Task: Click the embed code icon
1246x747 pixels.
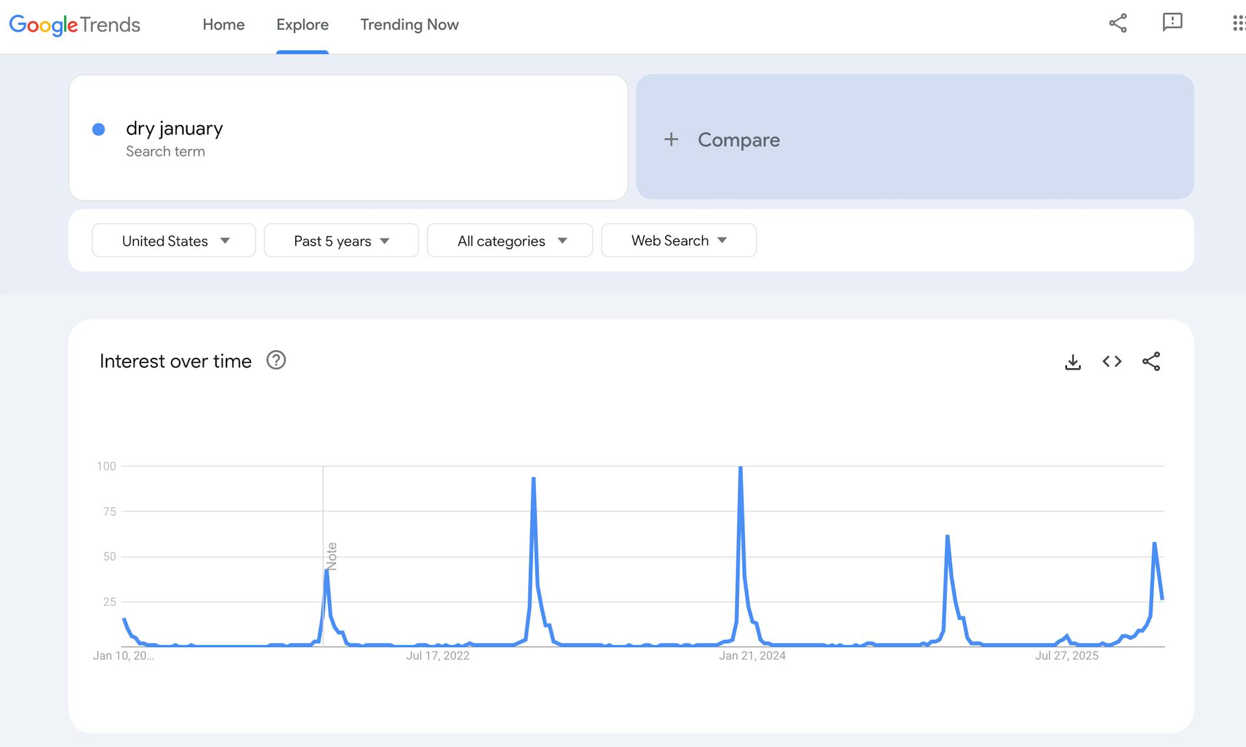Action: coord(1112,362)
